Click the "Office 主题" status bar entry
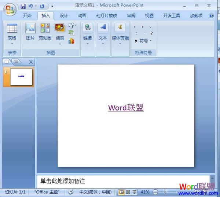This screenshot has width=220, height=197. tap(47, 192)
